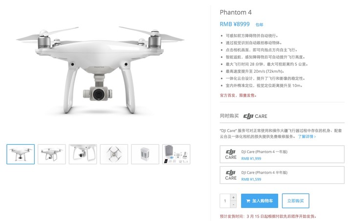Click the shopping cart icon on button
This screenshot has height=221, width=352.
point(248,201)
